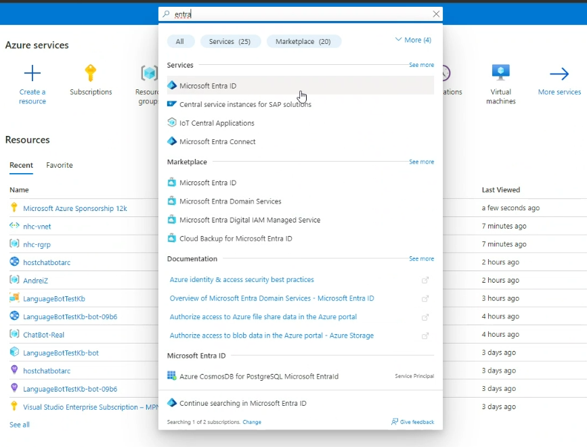Click lightbulb icon beside hostchatbotarc from 3 days ago
The height and width of the screenshot is (447, 587).
click(x=14, y=370)
